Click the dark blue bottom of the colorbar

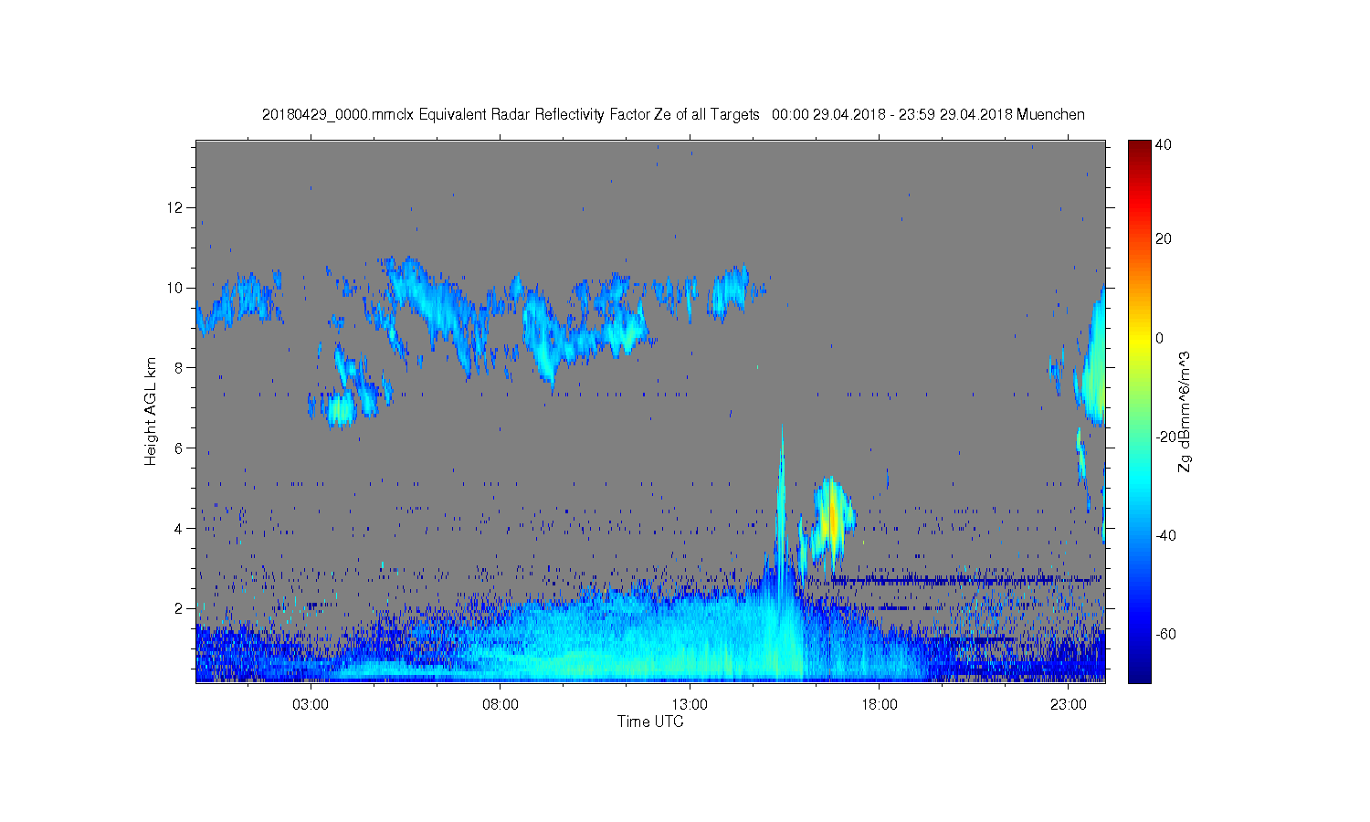(1139, 674)
